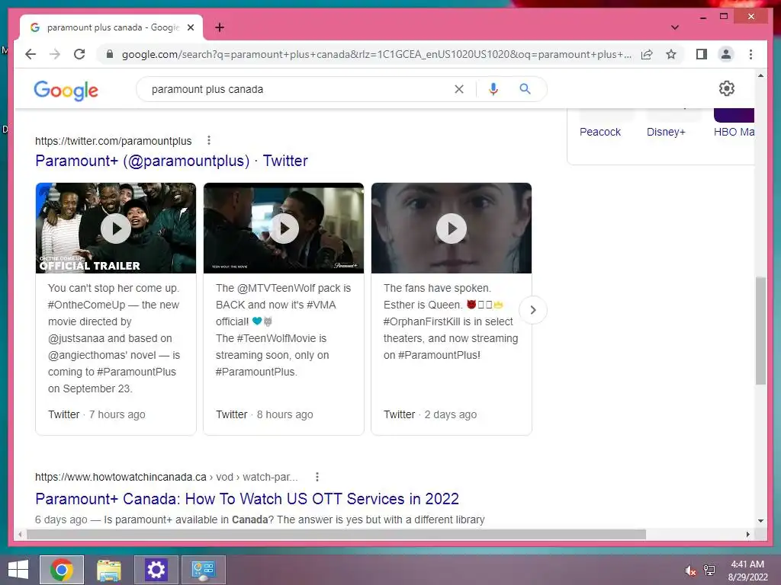Start voice search with microphone

(x=493, y=89)
